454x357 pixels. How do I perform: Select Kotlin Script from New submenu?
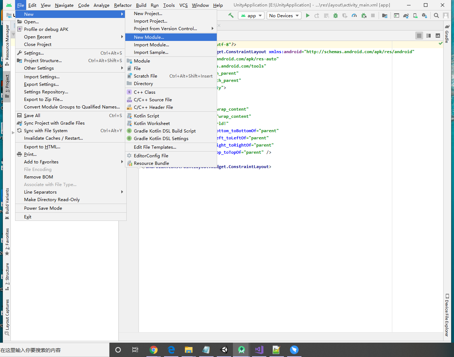pyautogui.click(x=171, y=116)
